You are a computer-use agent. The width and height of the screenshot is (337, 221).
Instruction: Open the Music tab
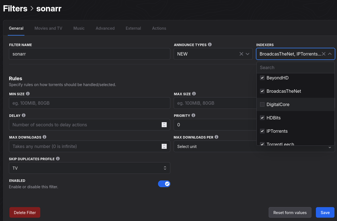point(79,28)
